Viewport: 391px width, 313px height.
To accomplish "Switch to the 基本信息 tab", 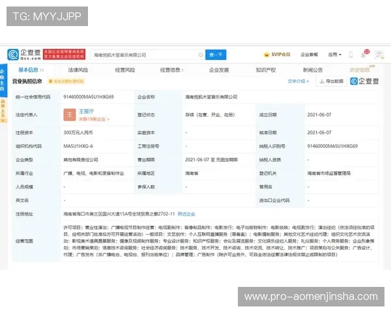I will (x=31, y=70).
